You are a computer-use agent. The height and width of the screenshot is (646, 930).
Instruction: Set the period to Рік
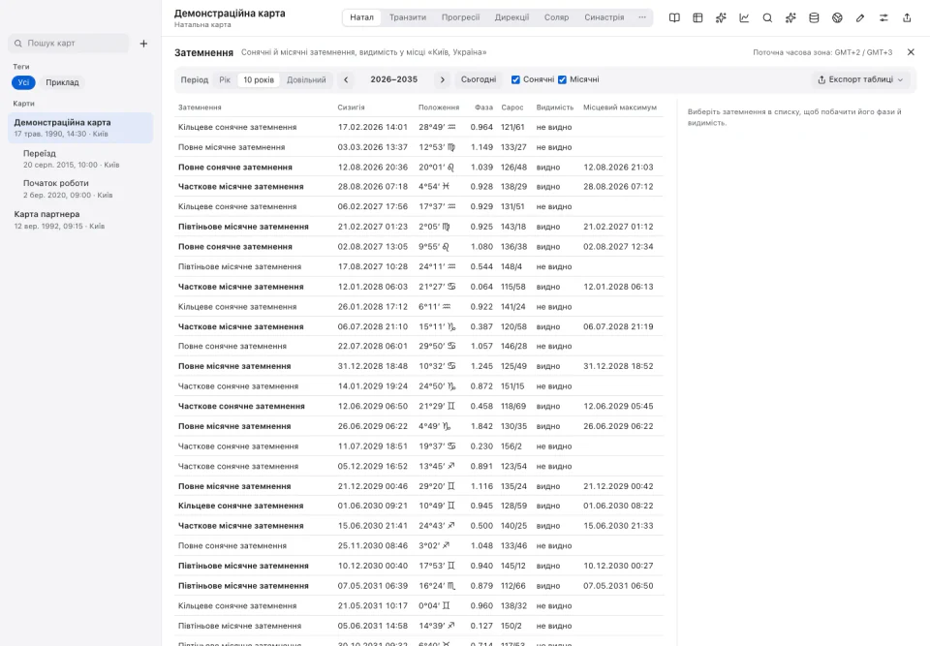click(225, 79)
